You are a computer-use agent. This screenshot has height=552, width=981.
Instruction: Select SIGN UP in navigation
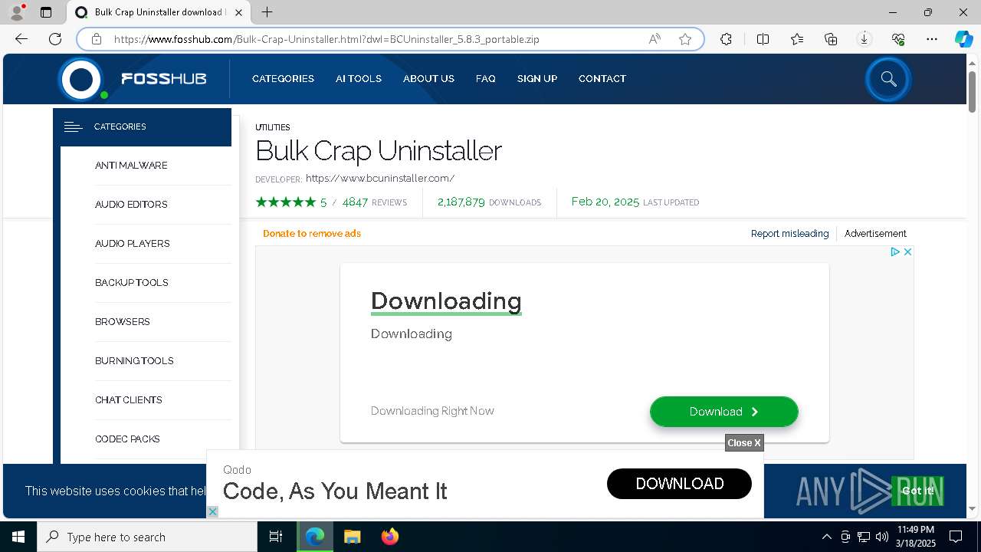click(537, 79)
